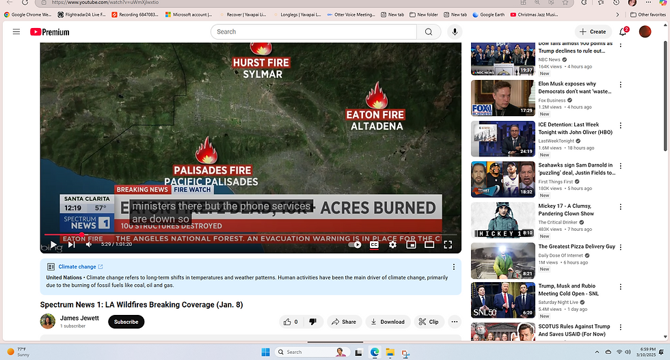Image resolution: width=670 pixels, height=360 pixels.
Task: Open more actions ellipsis beside Clip
Action: coord(455,322)
